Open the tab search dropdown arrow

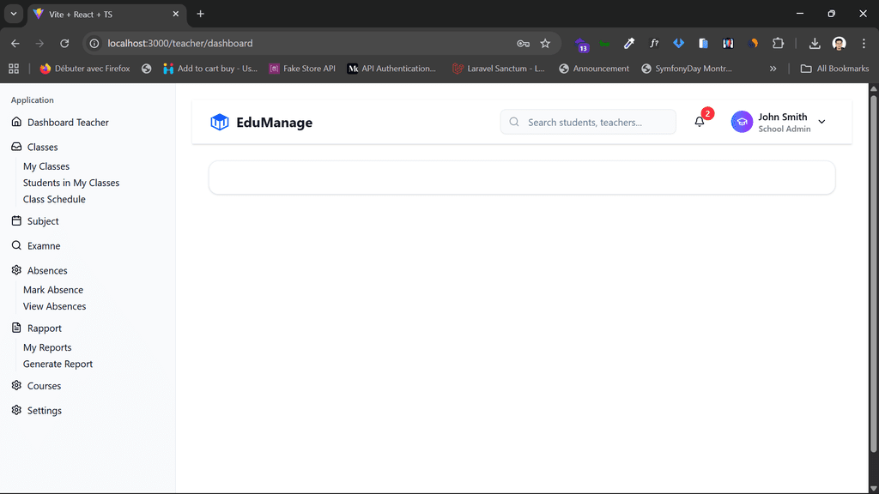click(x=14, y=14)
